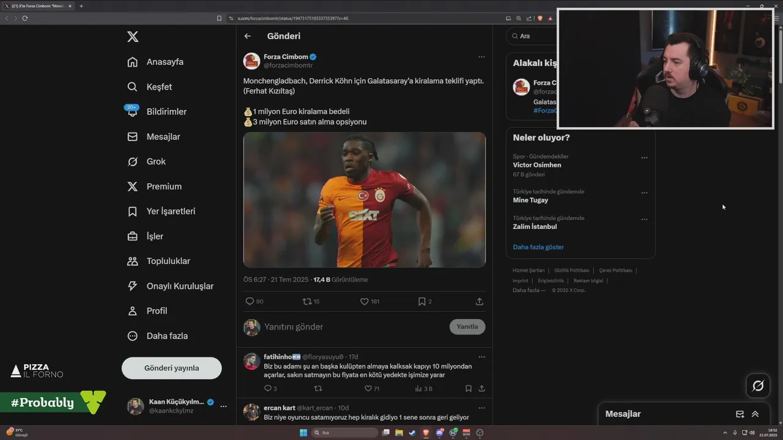Open more options on ercan kart's reply

click(481, 408)
